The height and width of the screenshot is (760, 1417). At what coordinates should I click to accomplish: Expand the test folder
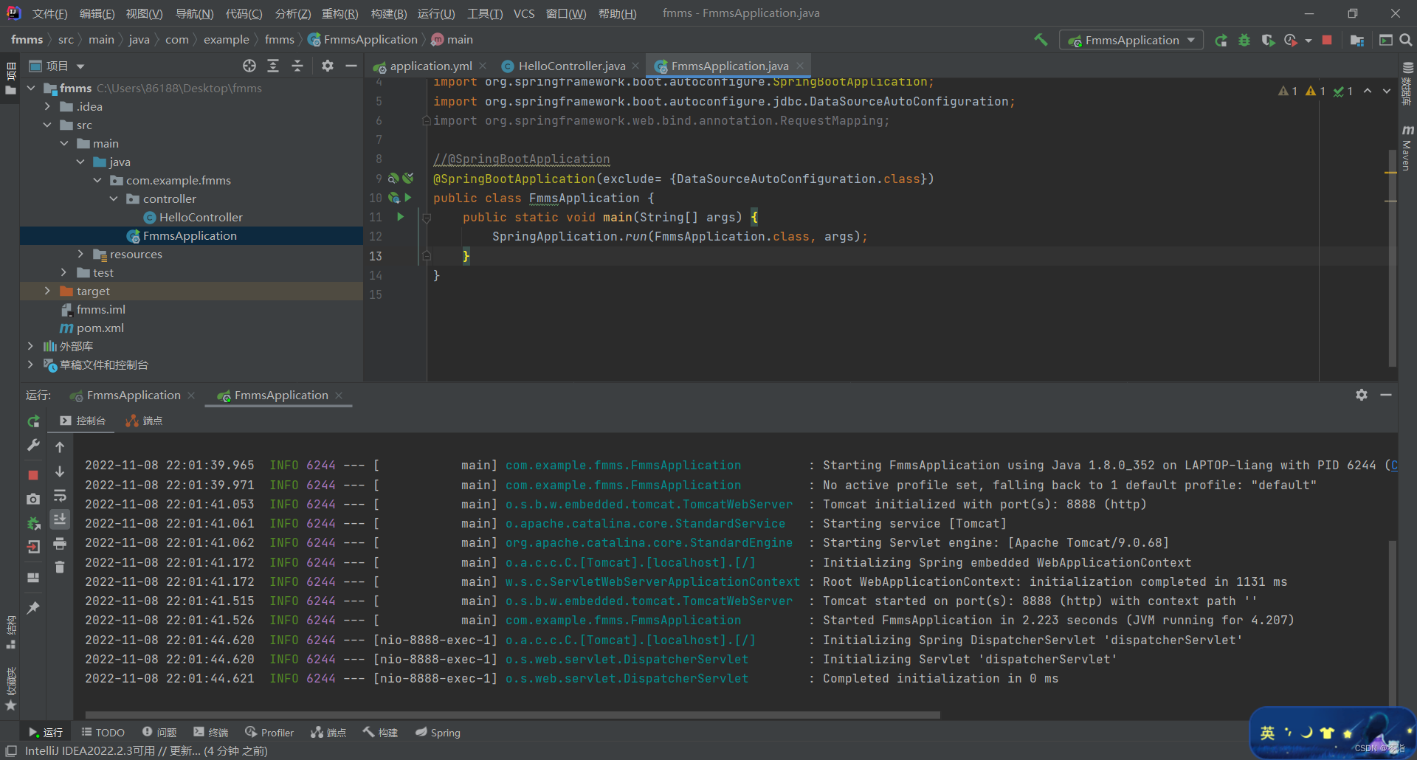tap(64, 272)
